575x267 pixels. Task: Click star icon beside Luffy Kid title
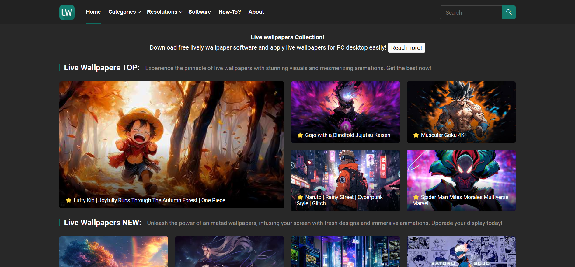[x=69, y=200]
